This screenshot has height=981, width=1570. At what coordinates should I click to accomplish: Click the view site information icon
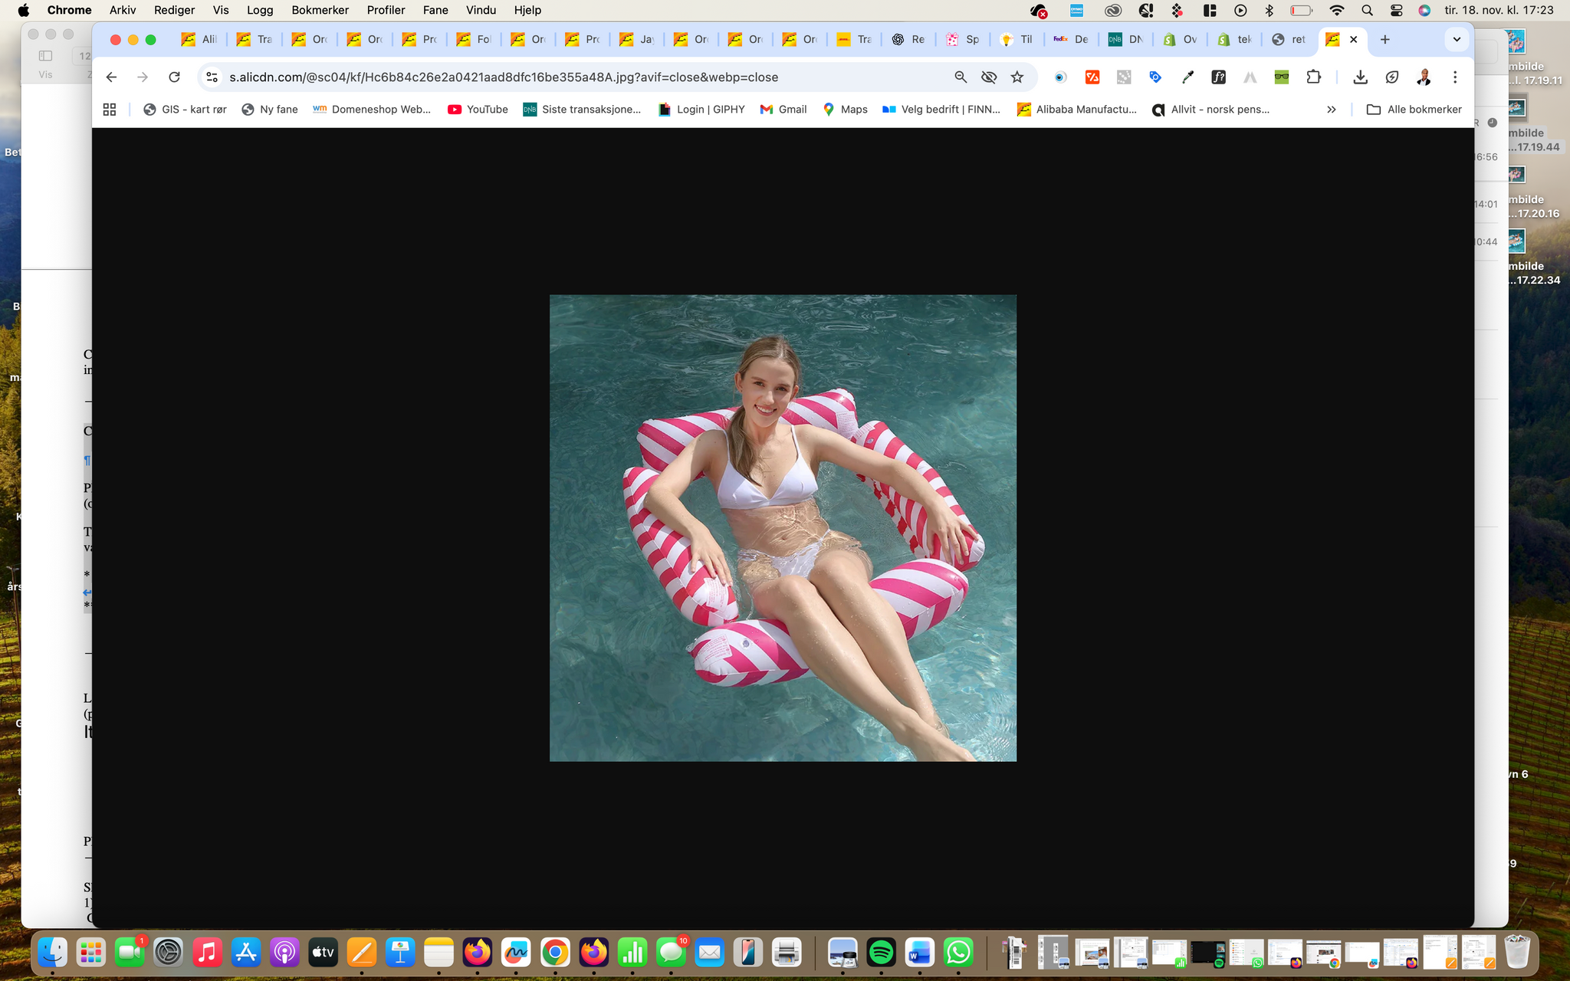(x=212, y=77)
